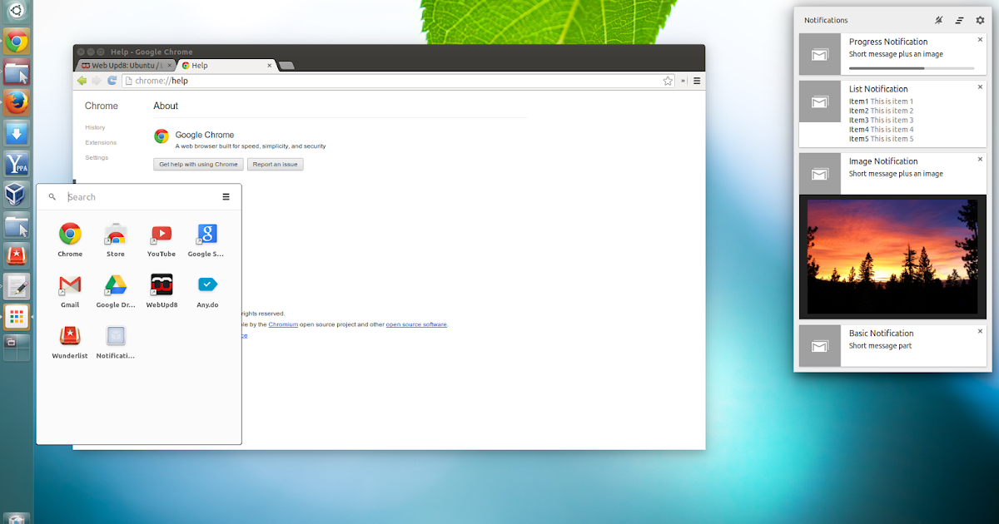This screenshot has width=999, height=524.
Task: Open the Chrome Web Store app
Action: [x=115, y=235]
